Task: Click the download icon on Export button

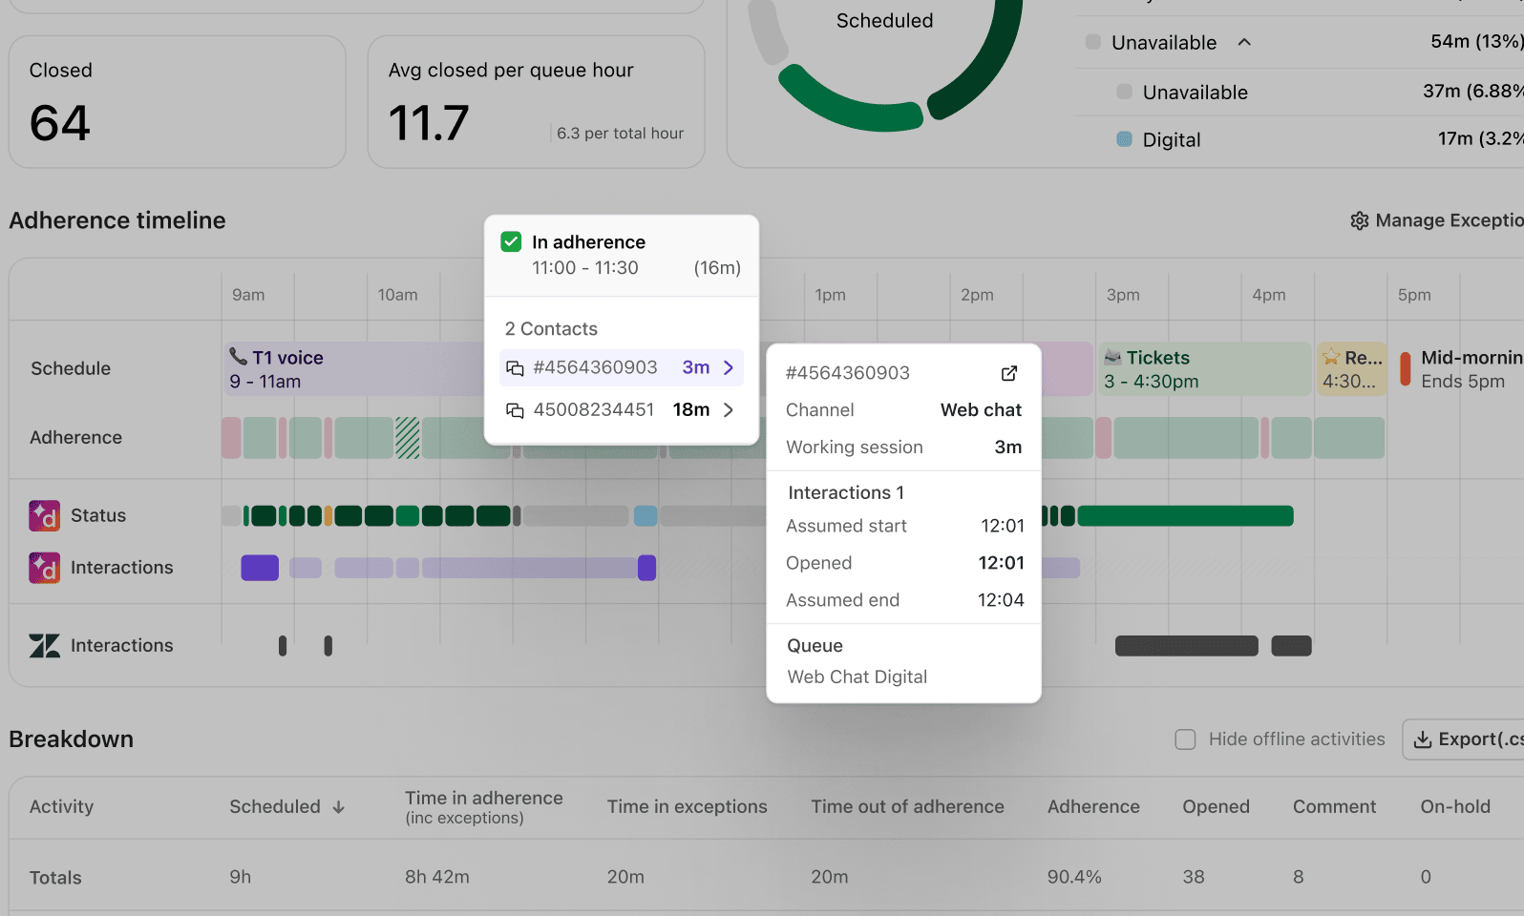Action: pos(1423,739)
